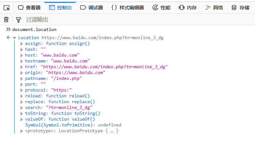Expand the assign property

21,44
